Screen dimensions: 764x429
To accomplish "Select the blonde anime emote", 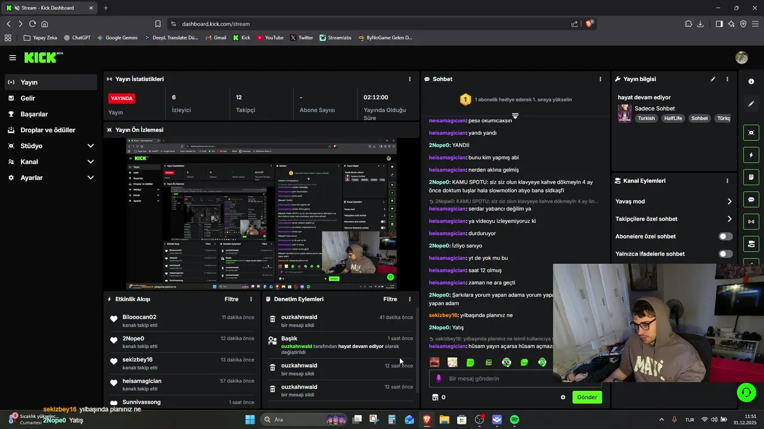I will coord(452,362).
